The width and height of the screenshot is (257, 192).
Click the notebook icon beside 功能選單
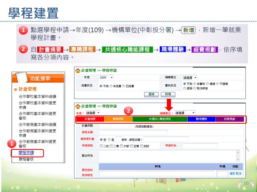pos(22,77)
